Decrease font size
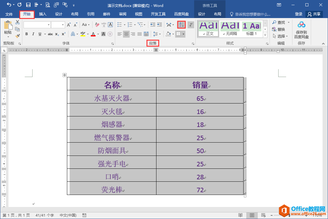Viewport: 328px width, 219px height. [x=75, y=25]
